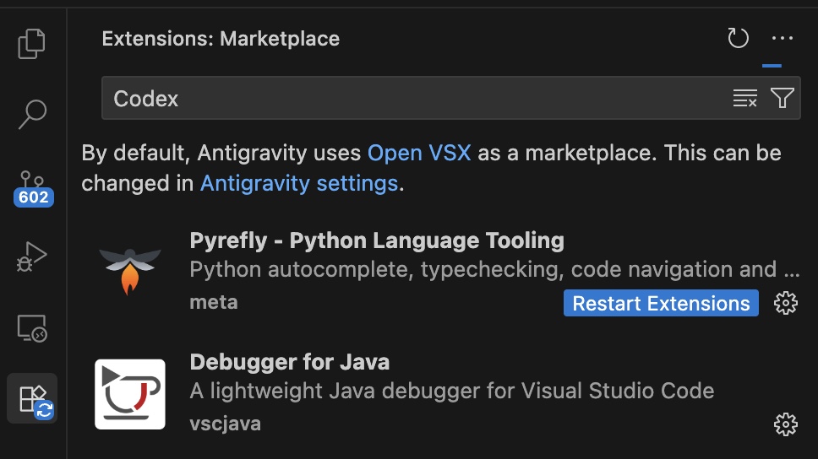Follow the Open VSX link

(419, 154)
